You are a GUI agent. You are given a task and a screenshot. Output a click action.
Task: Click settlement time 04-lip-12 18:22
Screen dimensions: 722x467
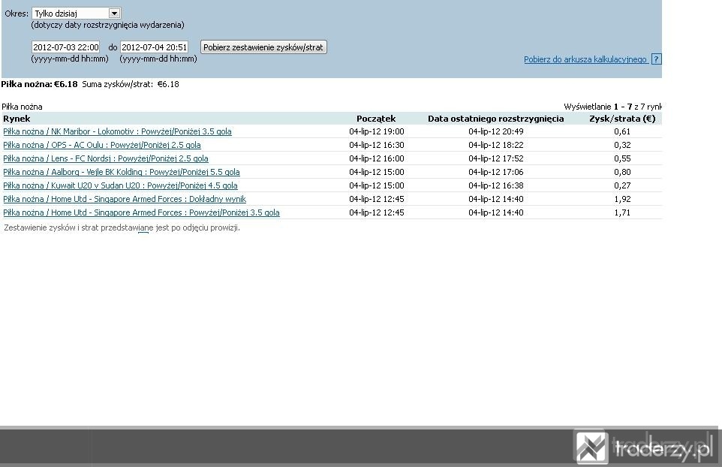pyautogui.click(x=496, y=145)
